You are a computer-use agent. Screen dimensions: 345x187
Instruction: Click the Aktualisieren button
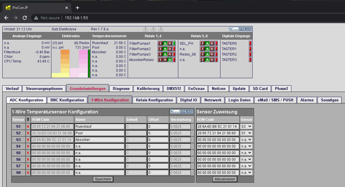pyautogui.click(x=225, y=179)
